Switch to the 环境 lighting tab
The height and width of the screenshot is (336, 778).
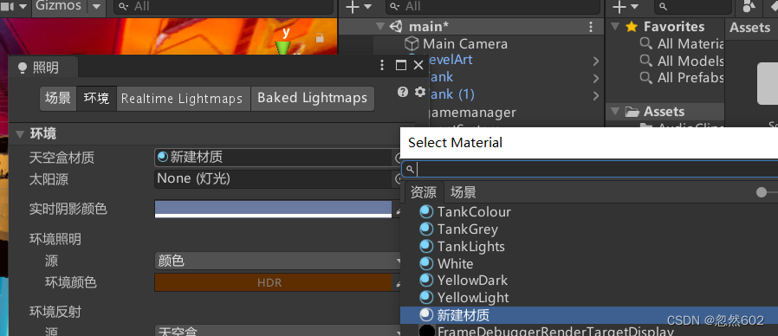96,98
